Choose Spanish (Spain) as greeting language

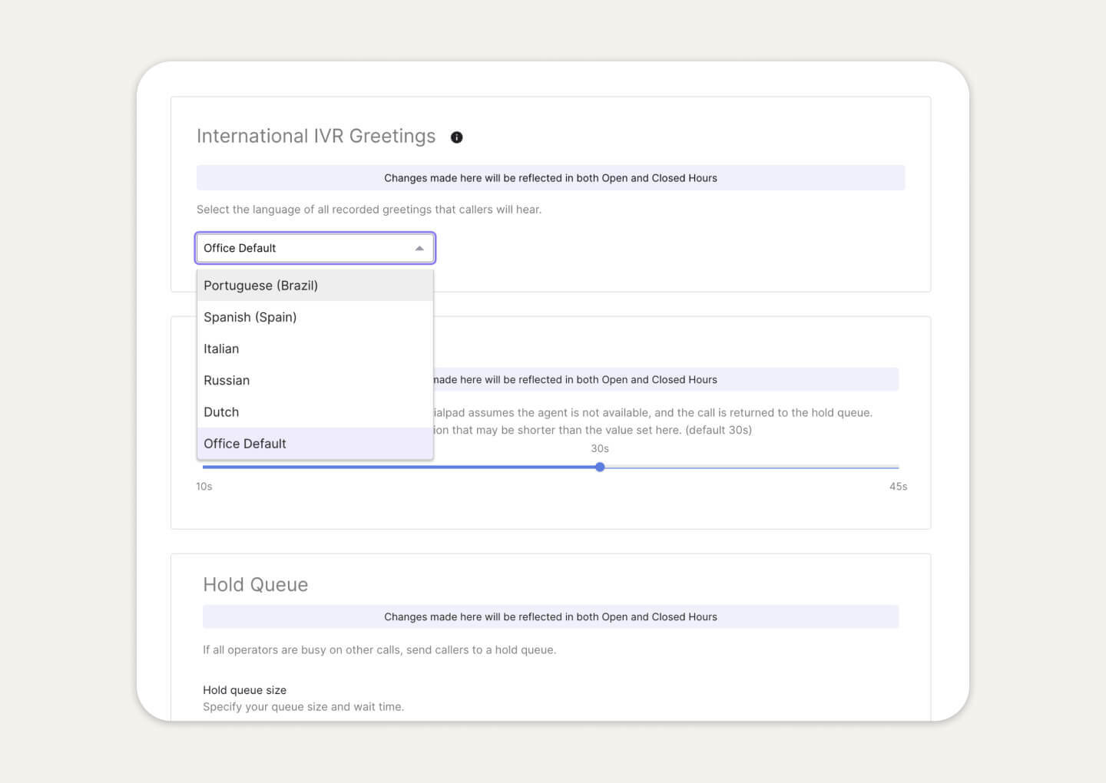point(250,317)
